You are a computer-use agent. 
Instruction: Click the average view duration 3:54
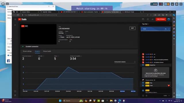click(x=73, y=59)
